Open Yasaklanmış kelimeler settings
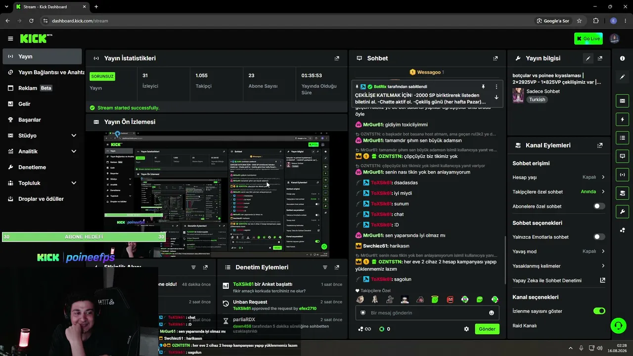Viewport: 633px width, 356px height. (x=559, y=266)
